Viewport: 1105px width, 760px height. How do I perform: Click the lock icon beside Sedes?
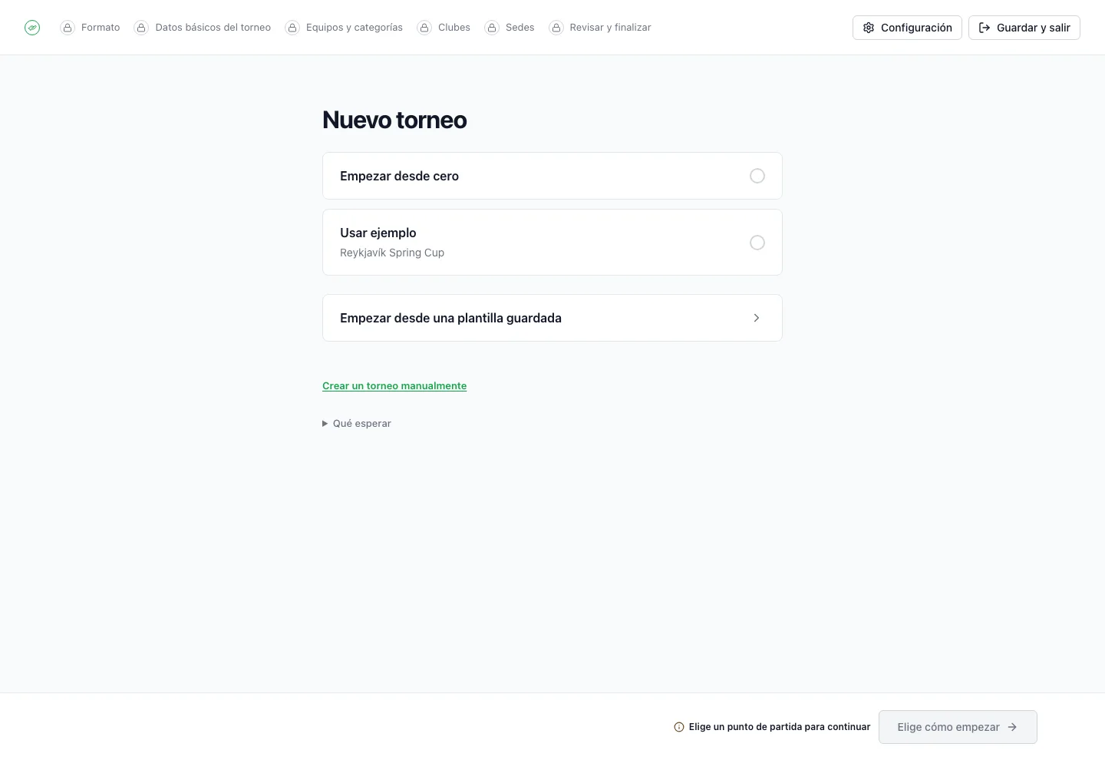[x=492, y=28]
